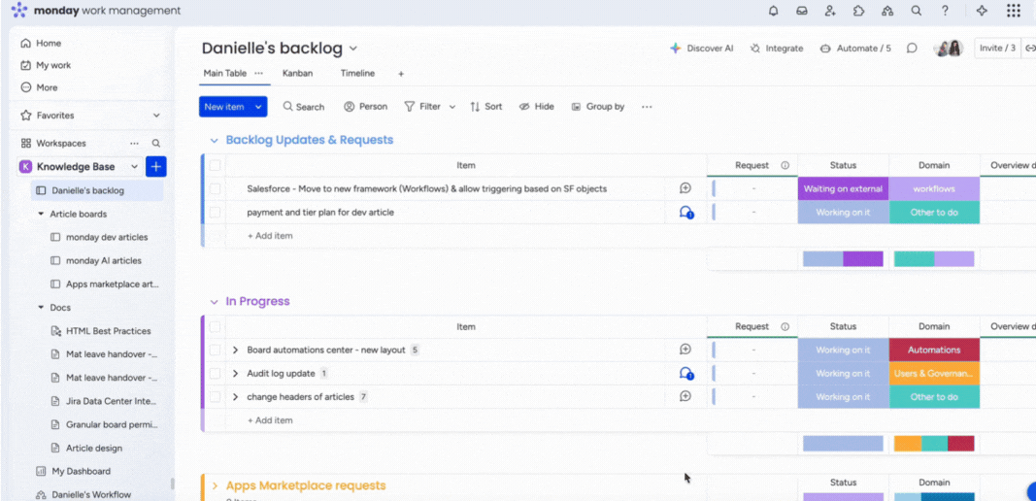The height and width of the screenshot is (501, 1036).
Task: Open update bubble for Salesforce item
Action: (685, 188)
